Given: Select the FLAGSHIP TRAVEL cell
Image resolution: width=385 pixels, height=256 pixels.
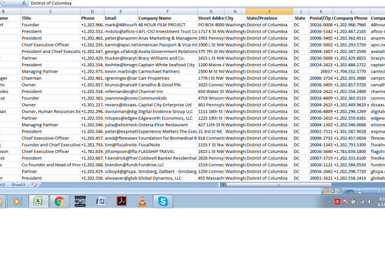Looking at the screenshot, I should point(167,151).
